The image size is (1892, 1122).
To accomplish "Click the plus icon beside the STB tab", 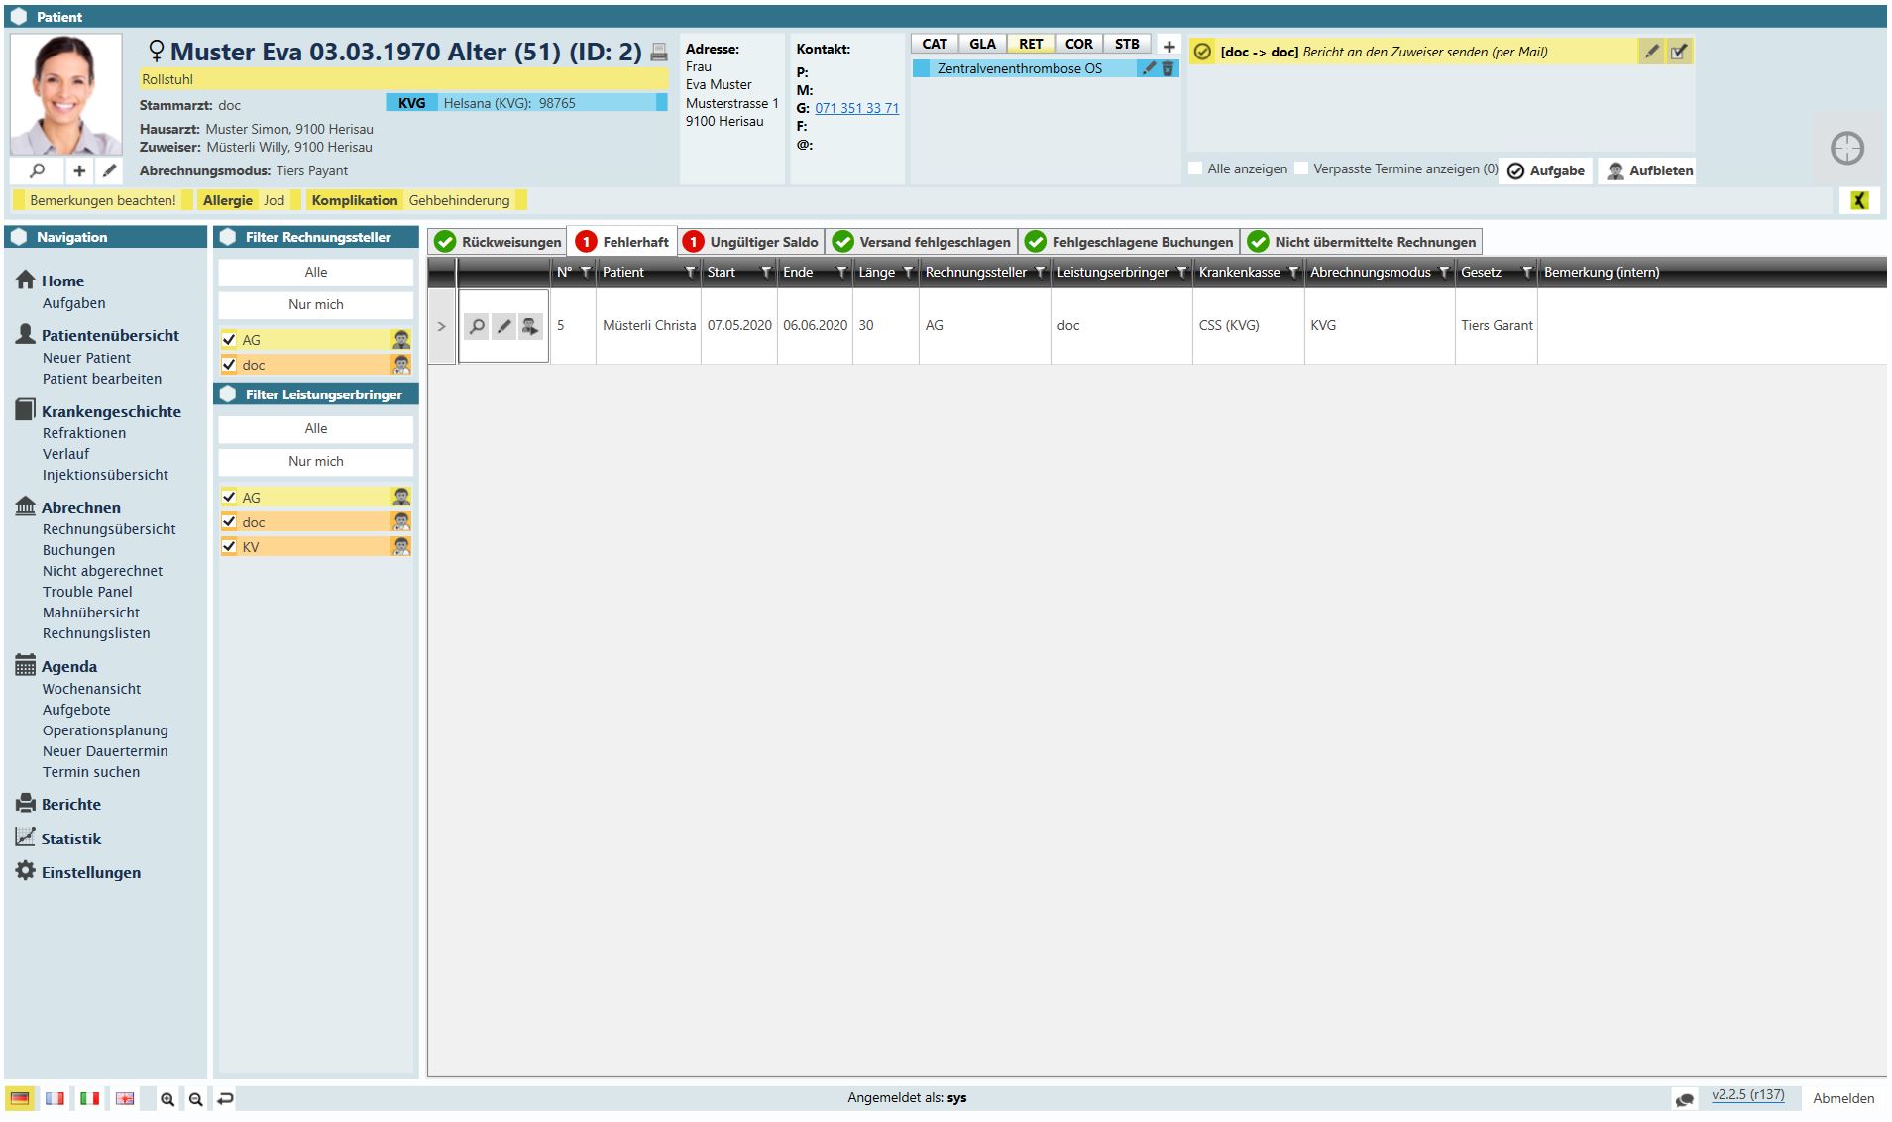I will [x=1169, y=46].
